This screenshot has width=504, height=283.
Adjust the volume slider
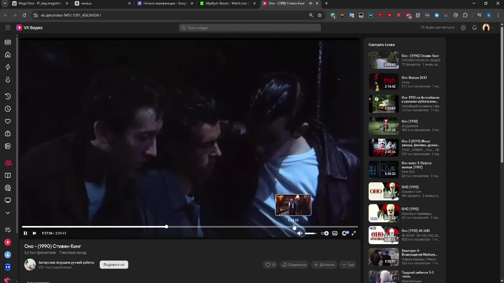click(311, 233)
